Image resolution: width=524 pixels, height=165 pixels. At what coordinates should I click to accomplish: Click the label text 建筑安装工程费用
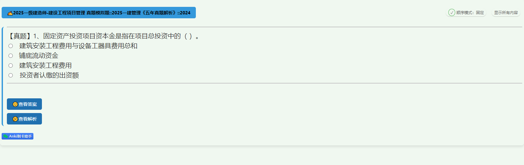(x=45, y=66)
